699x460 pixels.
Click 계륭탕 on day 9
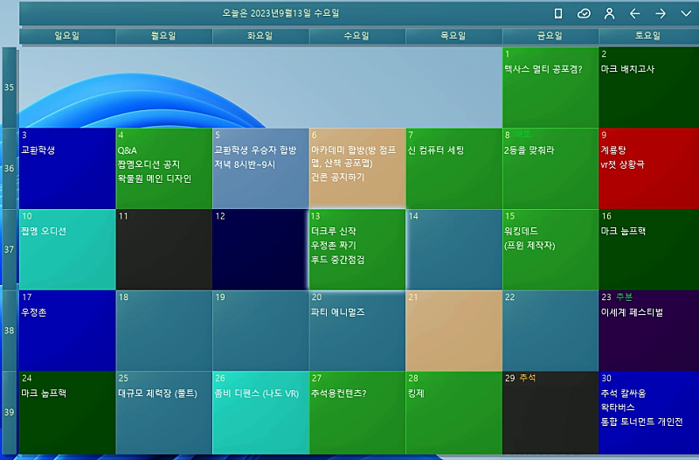[613, 150]
